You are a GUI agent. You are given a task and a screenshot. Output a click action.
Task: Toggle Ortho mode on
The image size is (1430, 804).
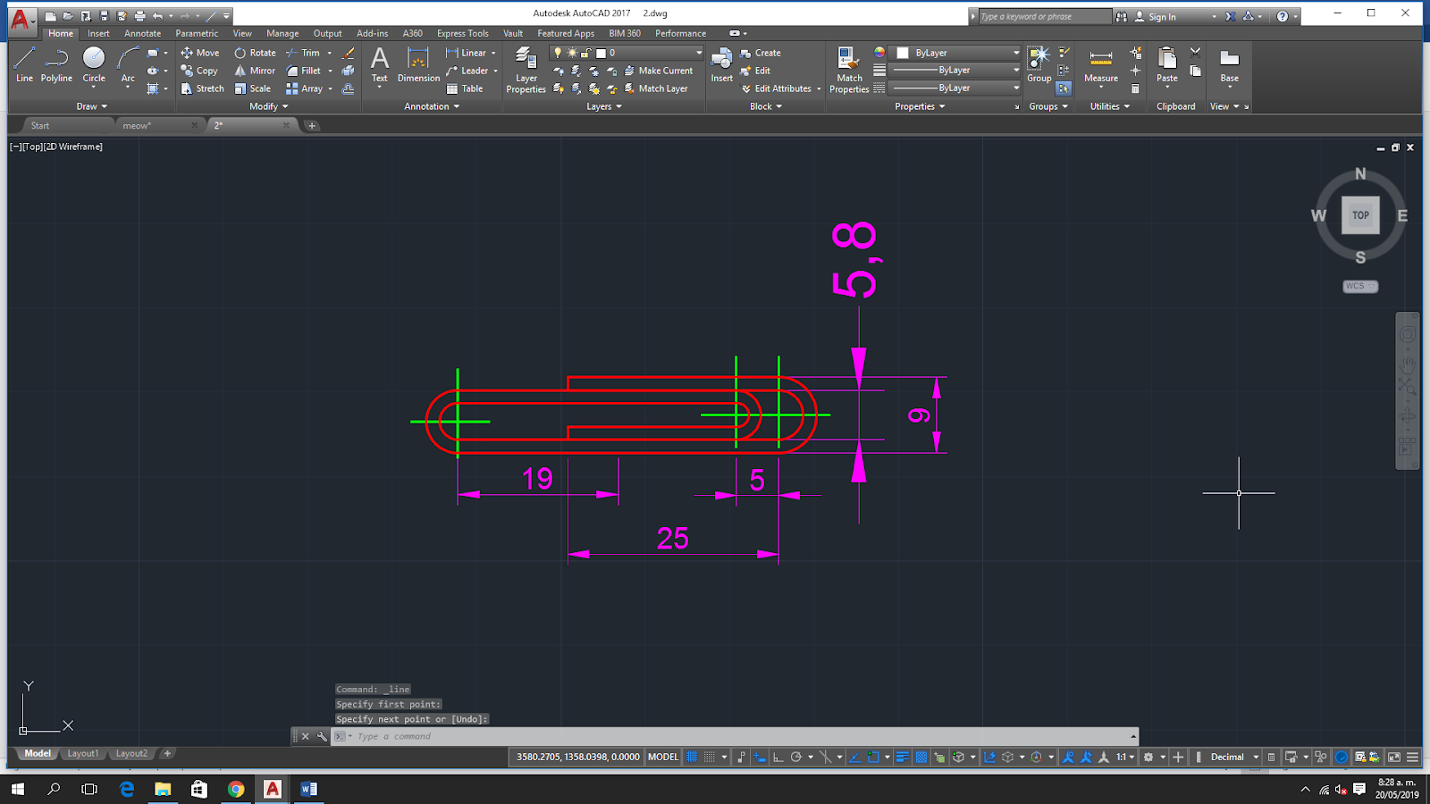778,757
